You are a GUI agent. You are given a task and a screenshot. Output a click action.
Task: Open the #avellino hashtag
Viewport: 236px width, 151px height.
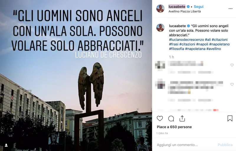(x=214, y=49)
